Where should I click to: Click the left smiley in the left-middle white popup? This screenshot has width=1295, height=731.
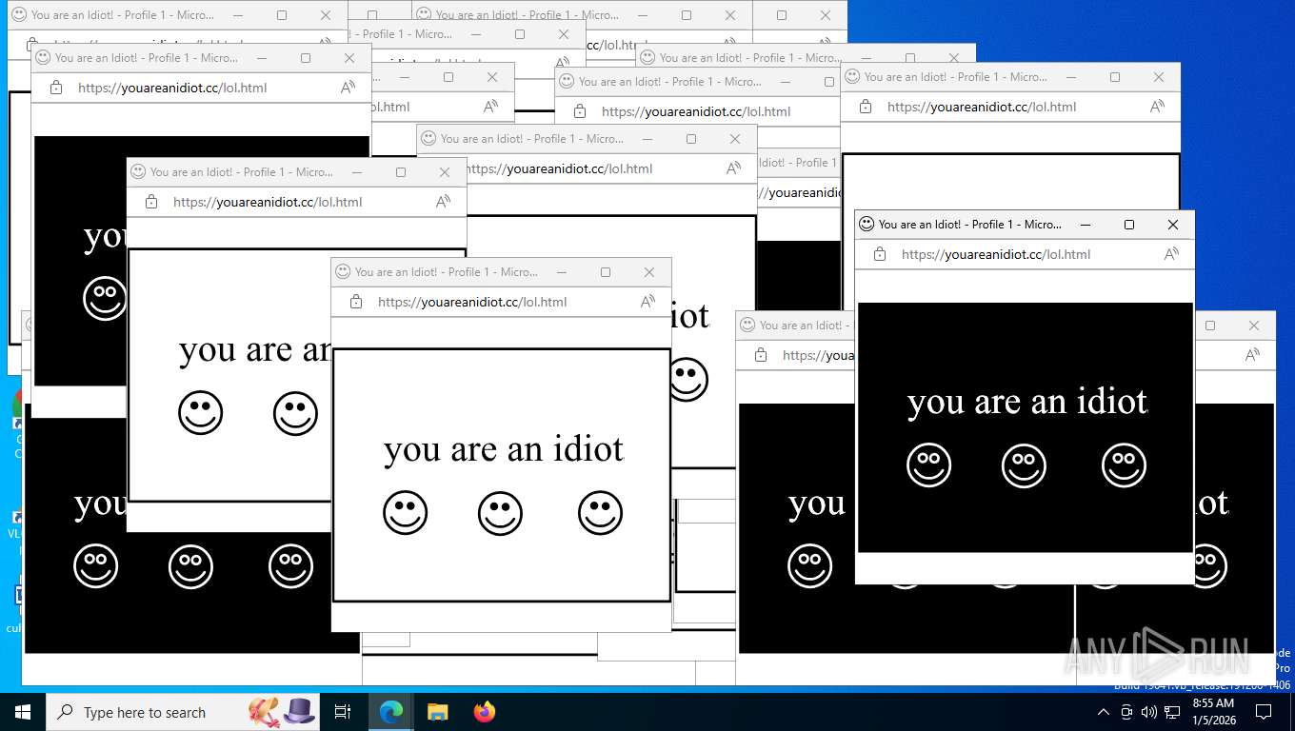pos(201,413)
